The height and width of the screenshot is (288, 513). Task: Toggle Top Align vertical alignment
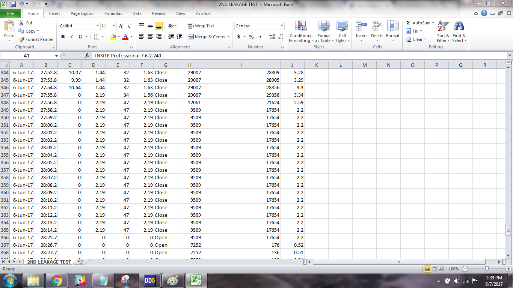(142, 26)
